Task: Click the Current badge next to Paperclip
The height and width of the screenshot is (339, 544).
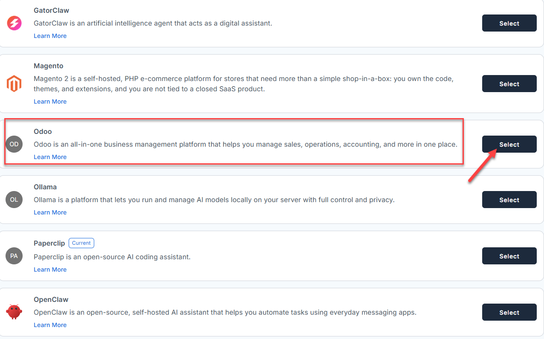Action: 81,243
